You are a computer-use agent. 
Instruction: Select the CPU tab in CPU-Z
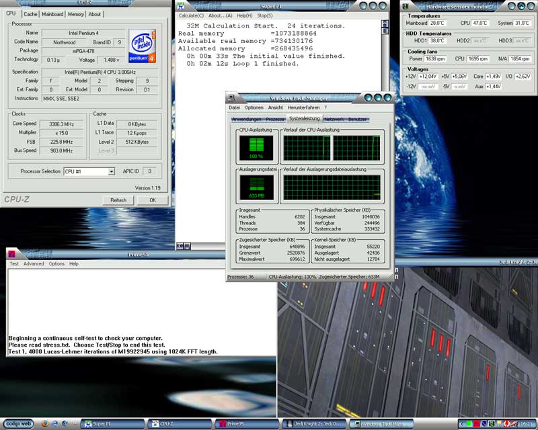(11, 13)
